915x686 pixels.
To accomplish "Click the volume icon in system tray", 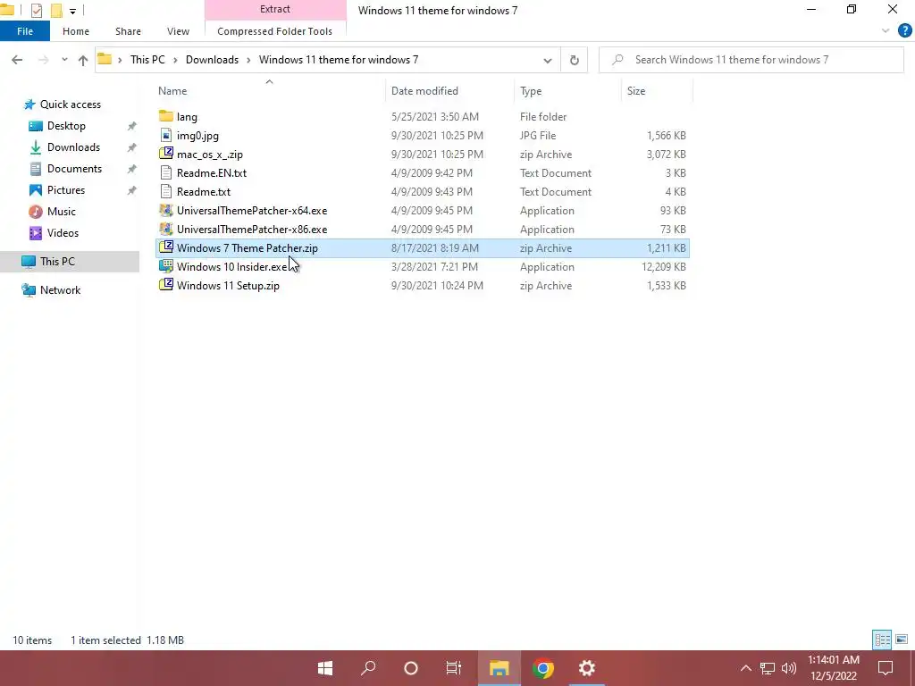I will point(789,668).
